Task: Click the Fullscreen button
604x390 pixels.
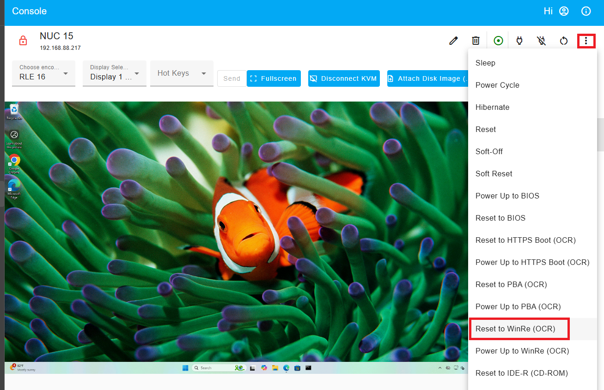Action: [274, 78]
